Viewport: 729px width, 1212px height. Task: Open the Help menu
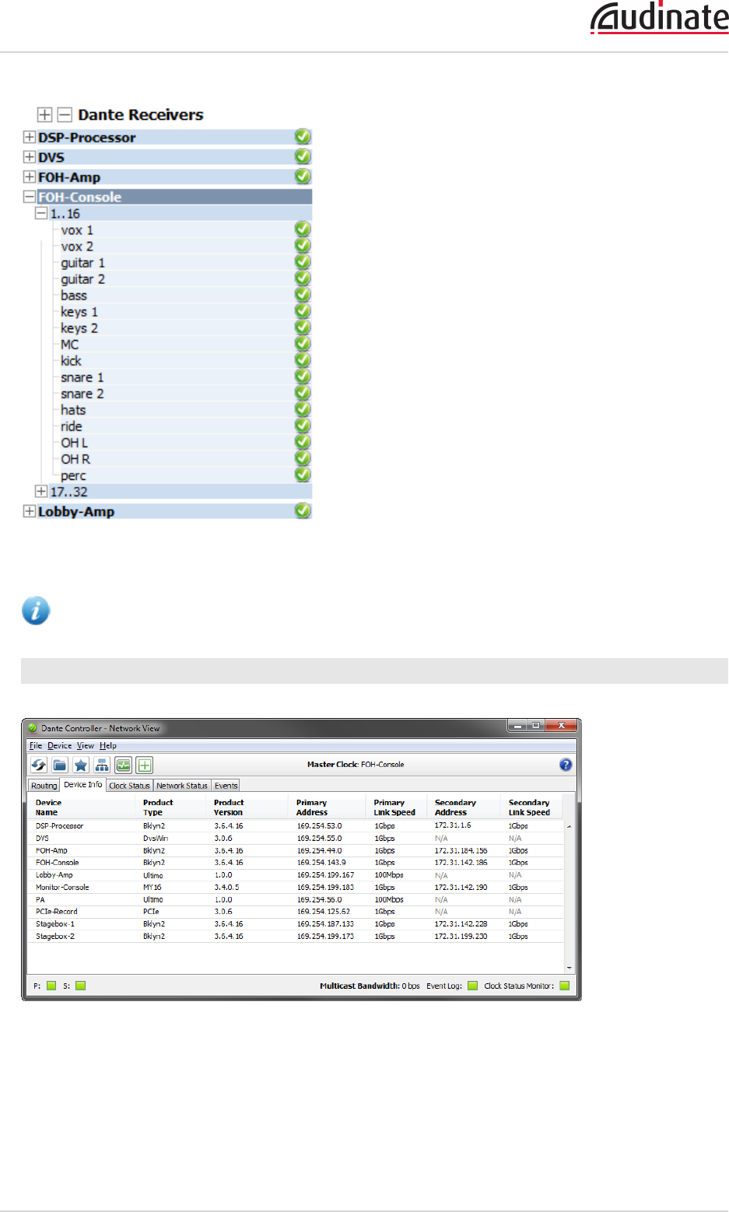(108, 745)
